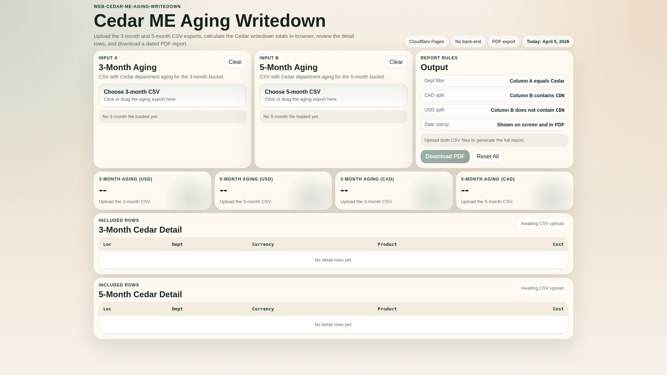Viewport: 667px width, 375px height.
Task: Select the Cloudflare Pages badge
Action: coord(427,42)
